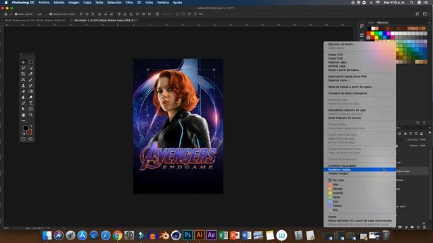This screenshot has width=433, height=243.
Task: Select the Eyedropper tool
Action: point(30,74)
